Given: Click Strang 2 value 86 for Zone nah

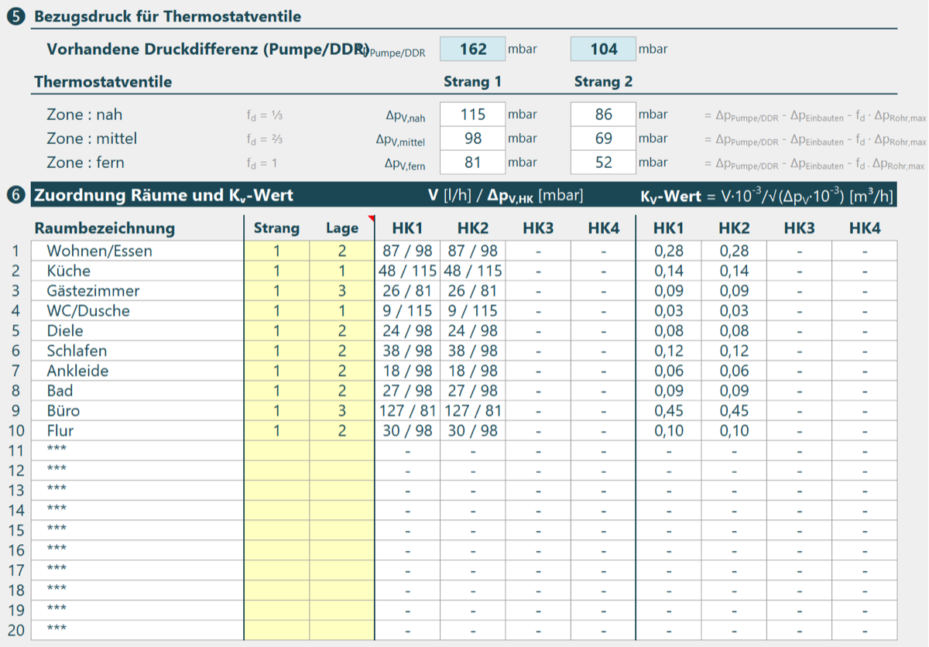Looking at the screenshot, I should pyautogui.click(x=604, y=115).
